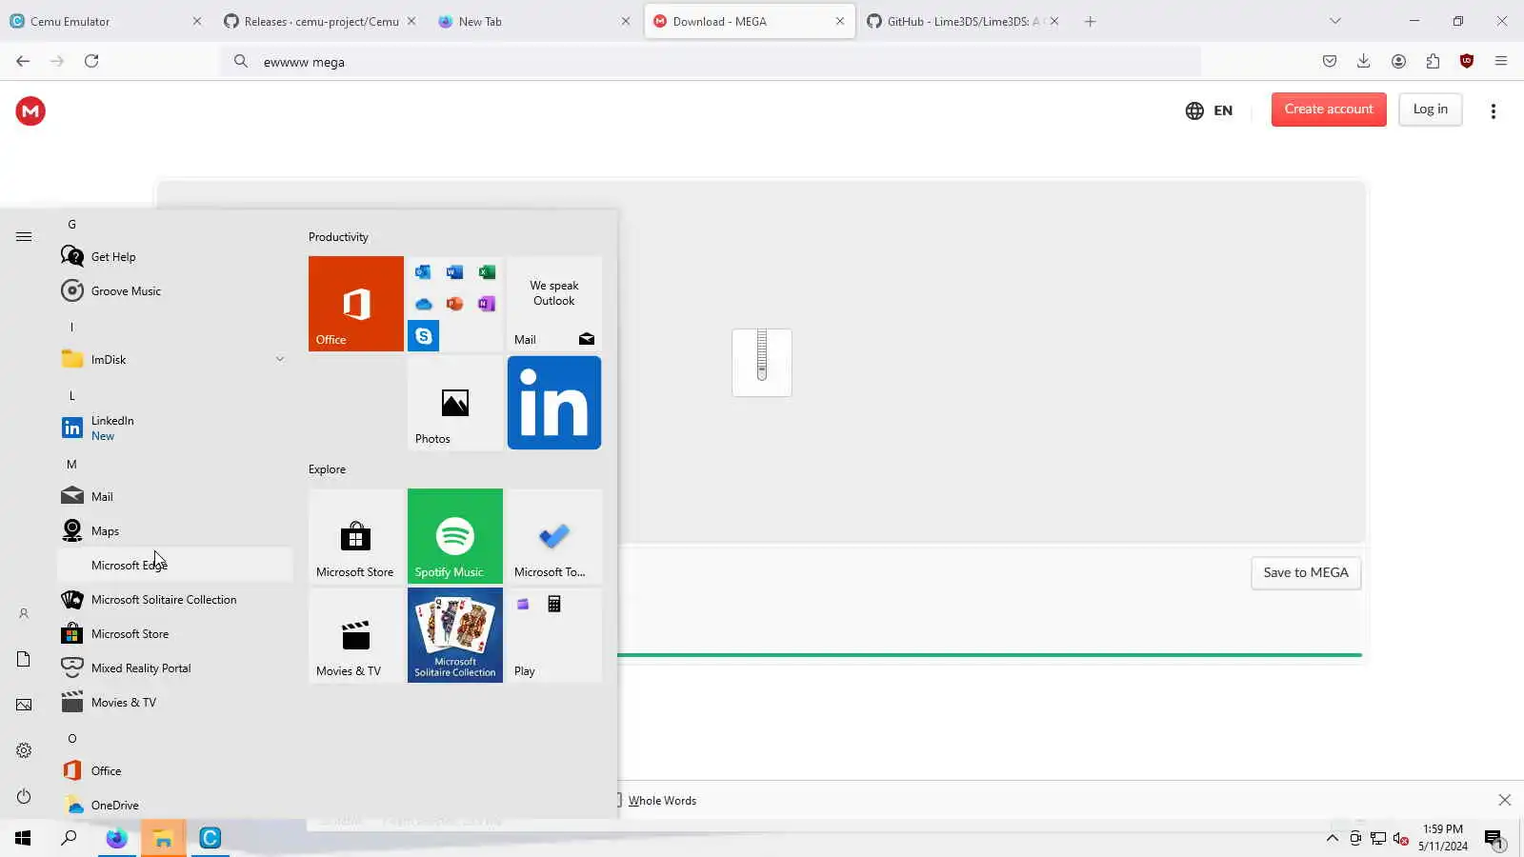
Task: Click the MEGA download progress bar
Action: [x=990, y=655]
